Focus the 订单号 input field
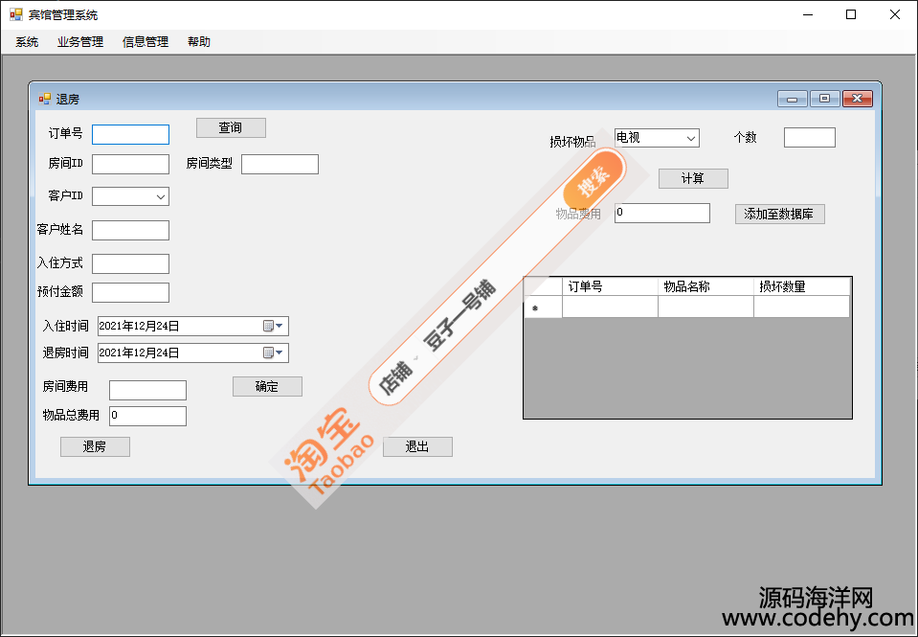The image size is (918, 637). click(x=130, y=134)
